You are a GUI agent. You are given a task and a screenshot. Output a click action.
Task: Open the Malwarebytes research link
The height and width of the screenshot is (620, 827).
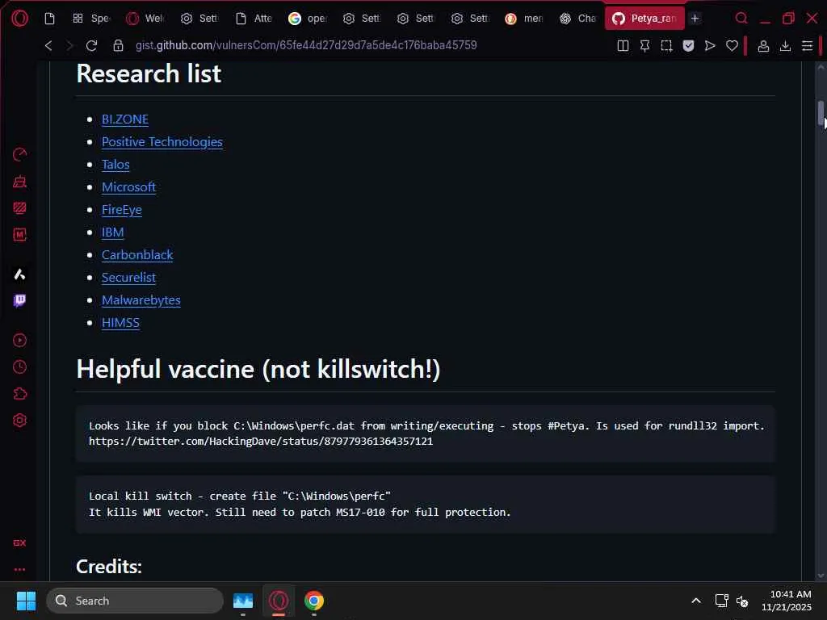pos(141,300)
